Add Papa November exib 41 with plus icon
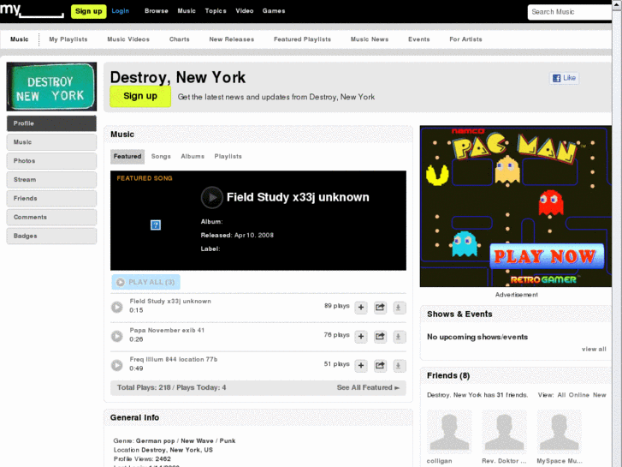This screenshot has height=467, width=622. click(360, 337)
